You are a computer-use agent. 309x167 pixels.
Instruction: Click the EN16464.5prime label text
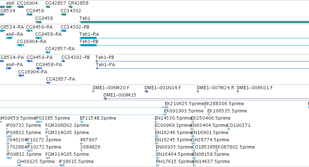tap(174, 154)
